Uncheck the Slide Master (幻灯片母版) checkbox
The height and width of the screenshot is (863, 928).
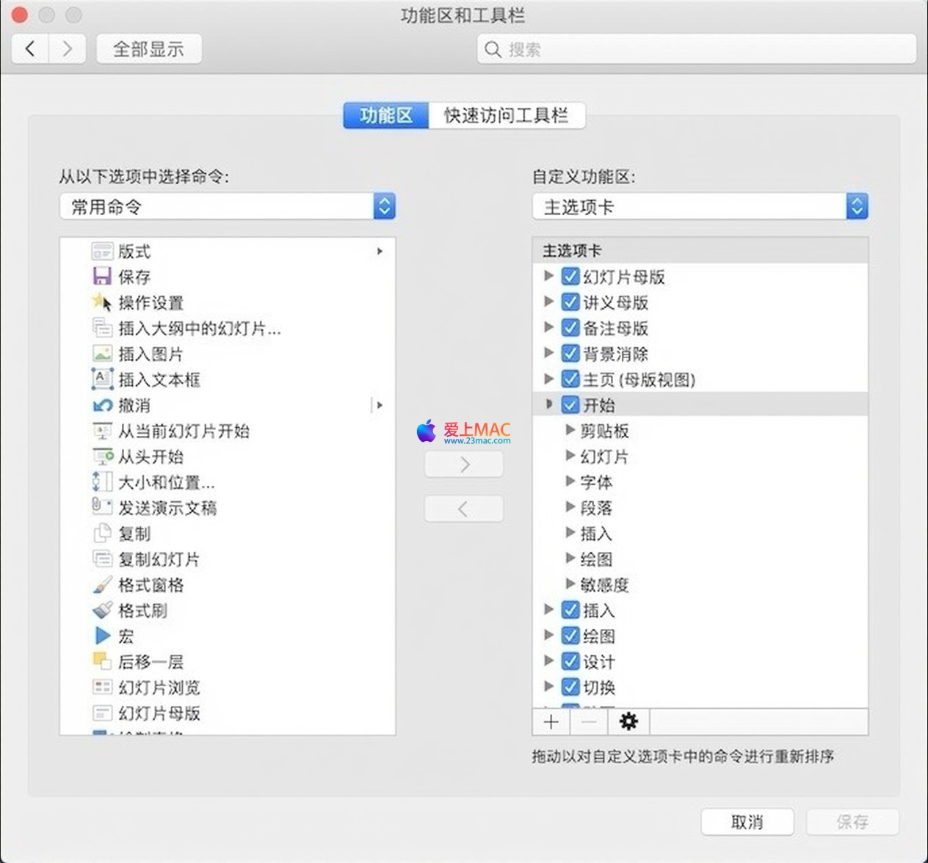pyautogui.click(x=570, y=277)
